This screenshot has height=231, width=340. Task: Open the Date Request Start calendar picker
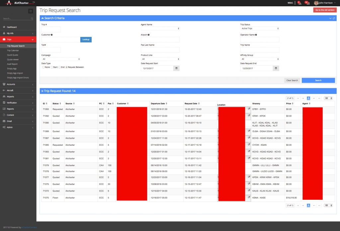[x=176, y=68]
